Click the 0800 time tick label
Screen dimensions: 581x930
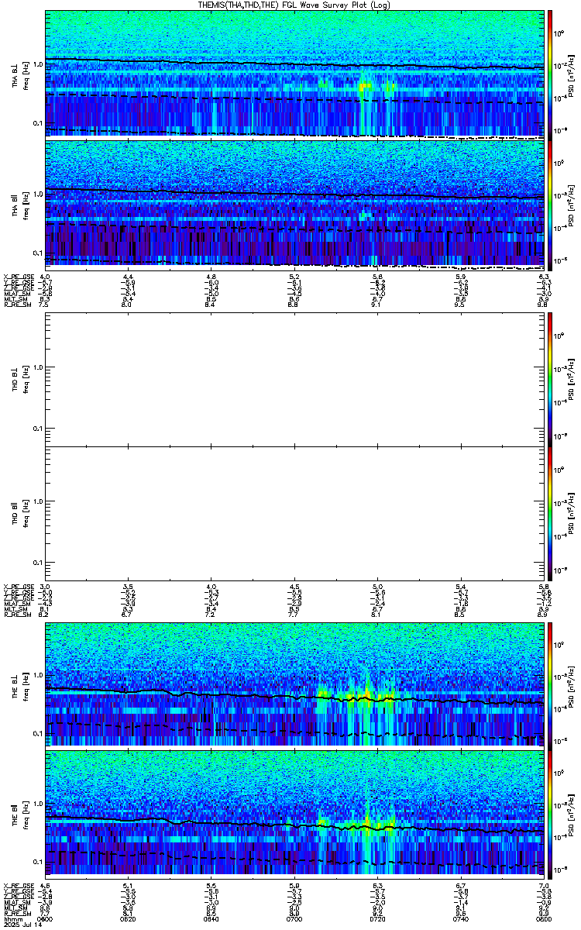coord(543,919)
